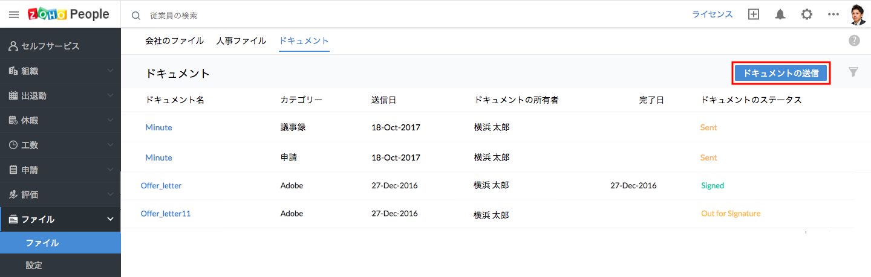Collapse the ファイル sidebar section
Screen dimensions: 871x277
(60, 219)
